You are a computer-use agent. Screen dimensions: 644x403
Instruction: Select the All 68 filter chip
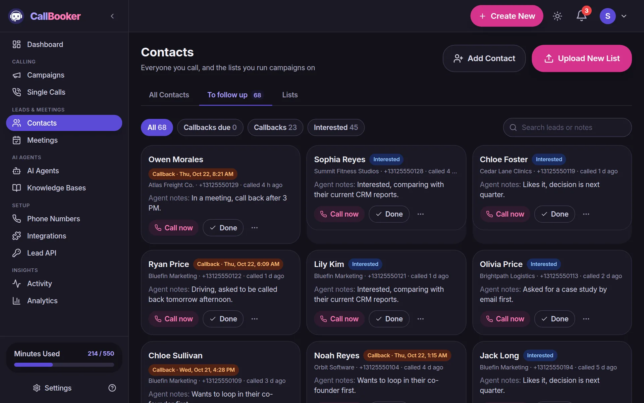tap(157, 127)
